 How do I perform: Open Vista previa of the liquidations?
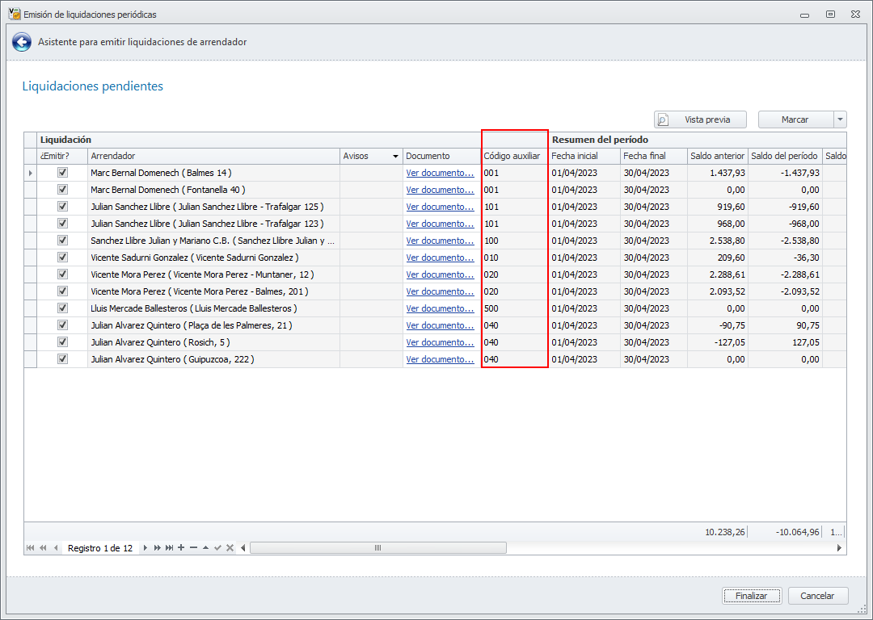point(700,119)
